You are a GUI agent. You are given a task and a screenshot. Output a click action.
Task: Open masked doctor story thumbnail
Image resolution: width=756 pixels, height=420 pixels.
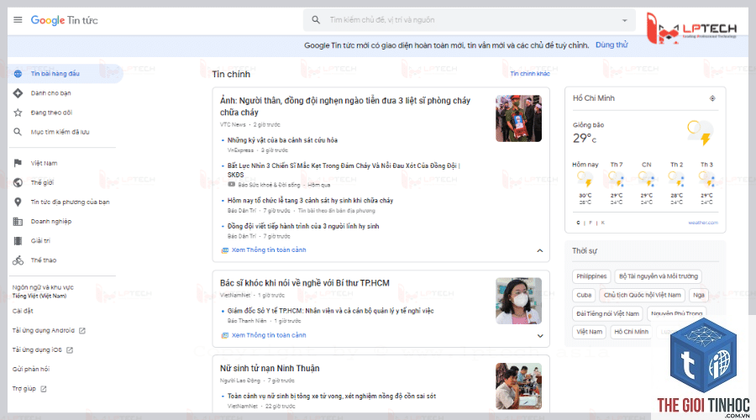[518, 301]
